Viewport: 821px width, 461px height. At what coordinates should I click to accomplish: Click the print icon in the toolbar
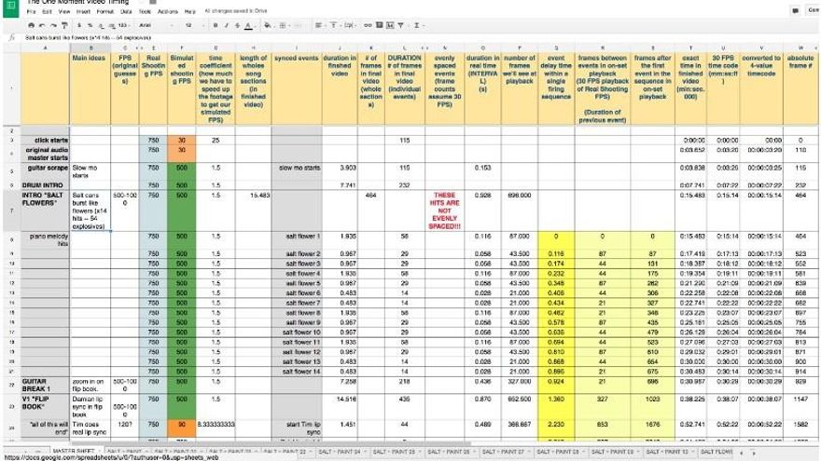32,25
